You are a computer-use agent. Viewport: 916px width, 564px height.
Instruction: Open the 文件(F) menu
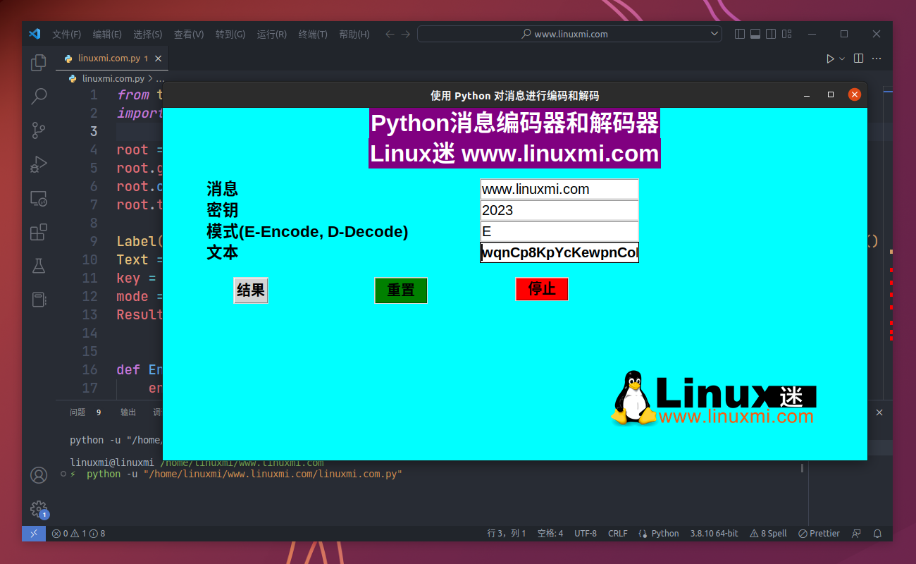click(x=66, y=34)
